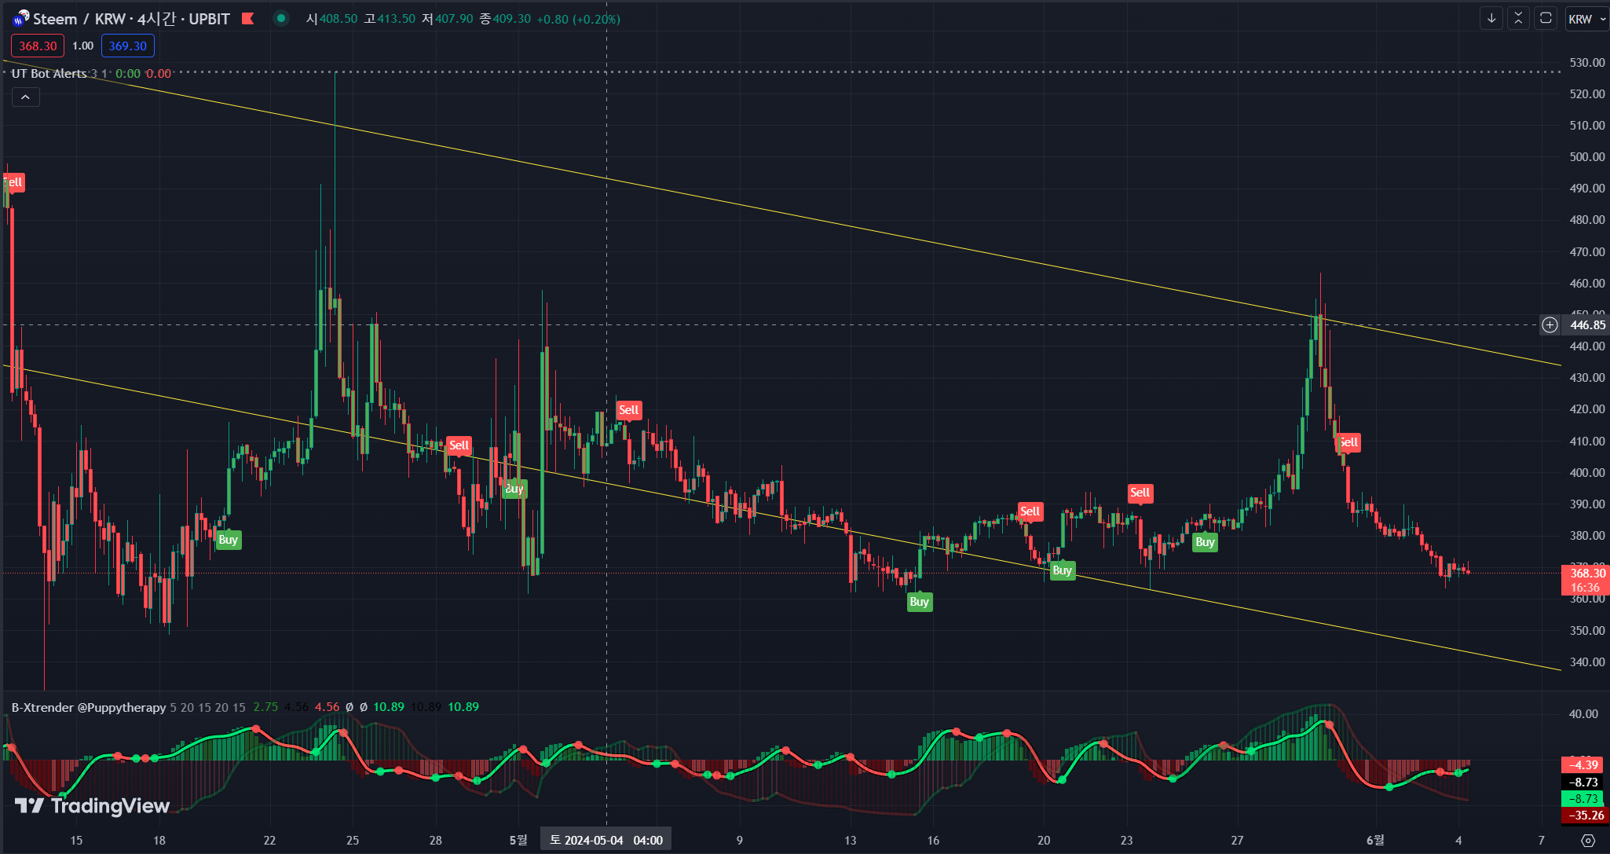Collapse the indicator legend with chevron button
The width and height of the screenshot is (1610, 854).
click(x=25, y=97)
